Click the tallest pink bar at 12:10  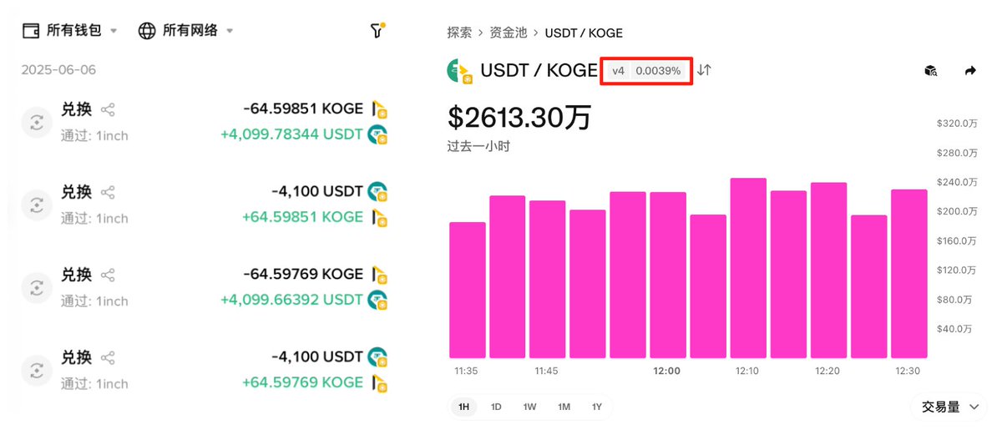click(x=748, y=267)
